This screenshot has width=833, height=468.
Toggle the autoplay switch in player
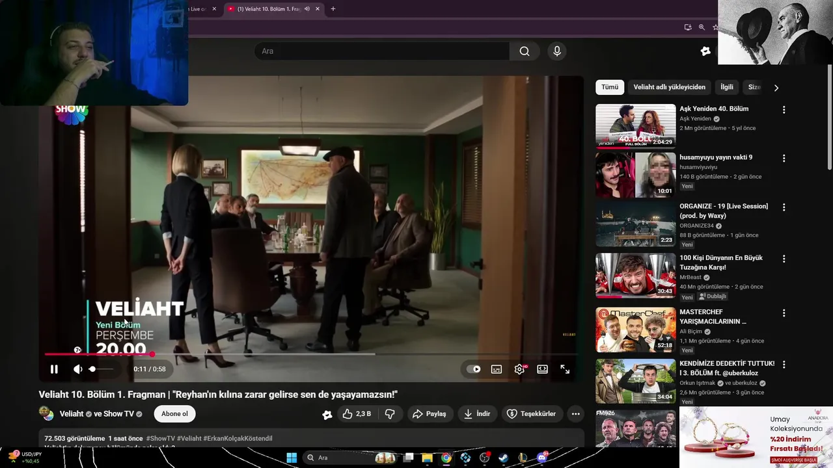[x=474, y=369]
